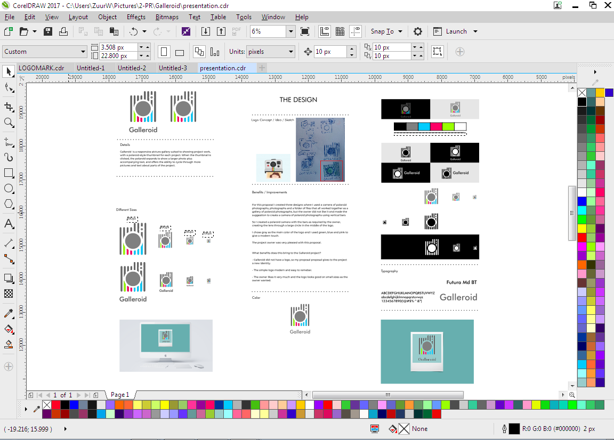Click the zoom navigator button
Viewport: 614px width, 440px height.
click(572, 395)
